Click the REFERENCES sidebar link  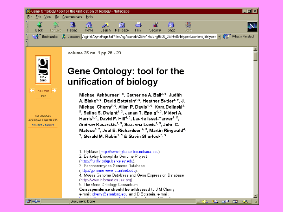tap(43, 116)
